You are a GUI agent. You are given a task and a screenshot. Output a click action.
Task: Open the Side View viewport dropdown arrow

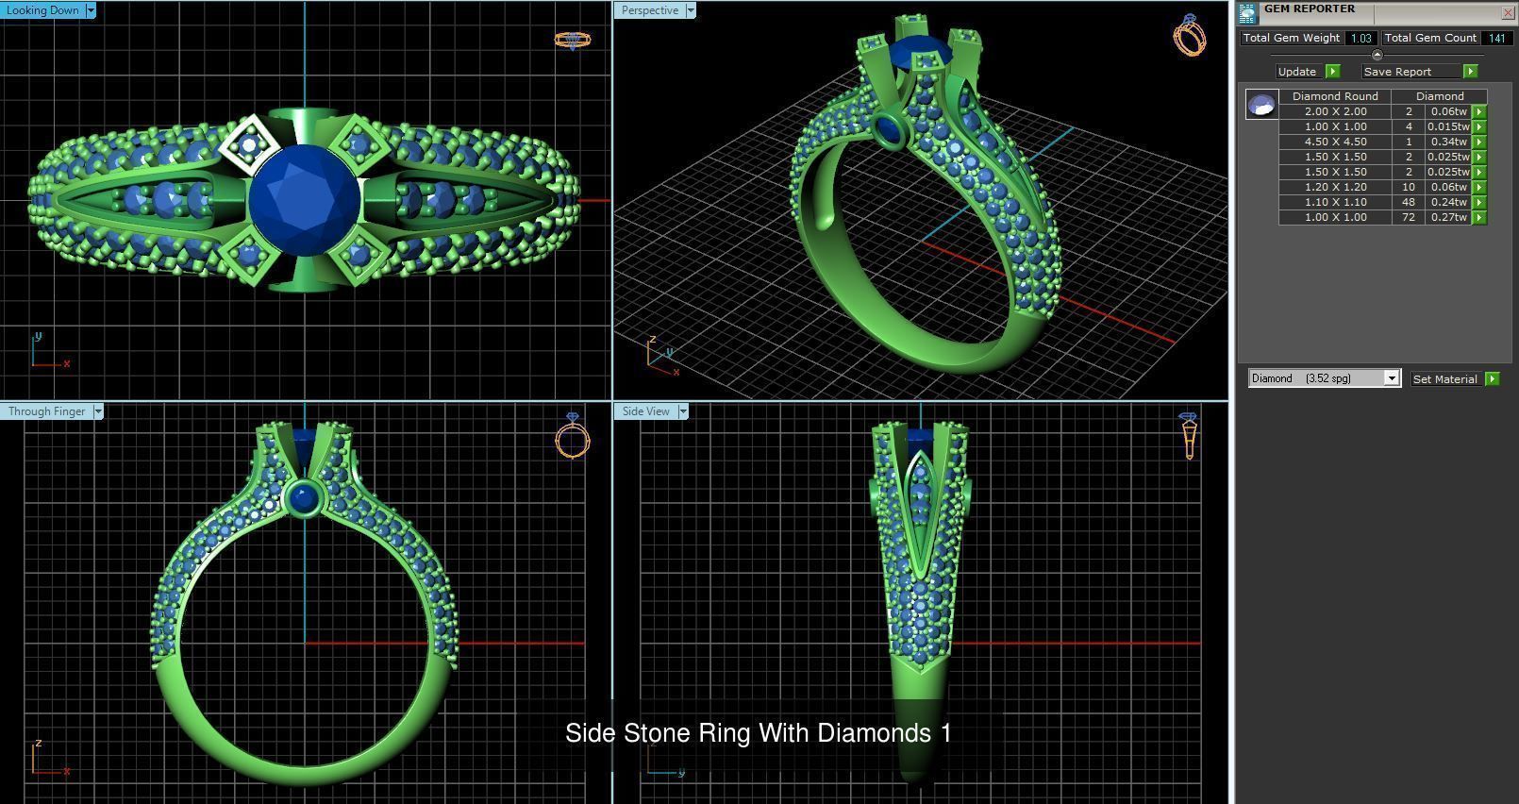[x=683, y=411]
